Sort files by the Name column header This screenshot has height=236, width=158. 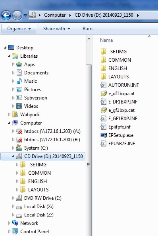pyautogui.click(x=106, y=40)
